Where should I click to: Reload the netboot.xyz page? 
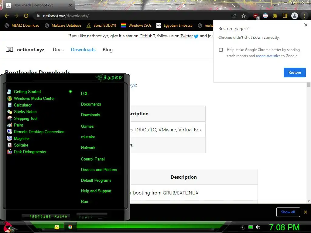[x=26, y=16]
